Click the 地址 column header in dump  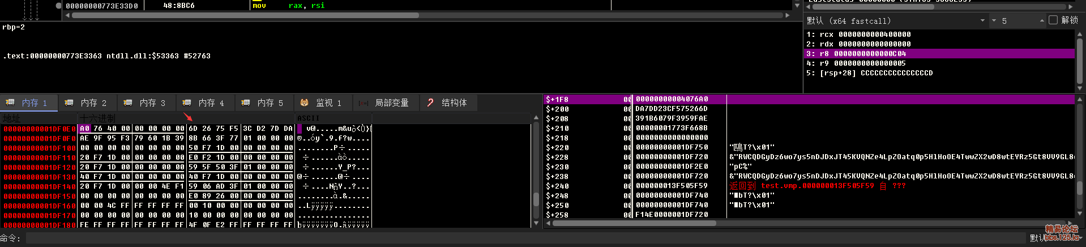pyautogui.click(x=11, y=118)
